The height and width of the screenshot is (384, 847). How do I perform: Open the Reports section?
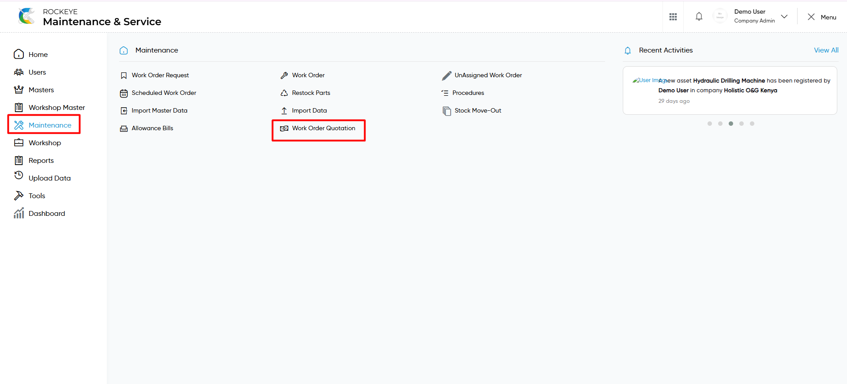point(41,161)
